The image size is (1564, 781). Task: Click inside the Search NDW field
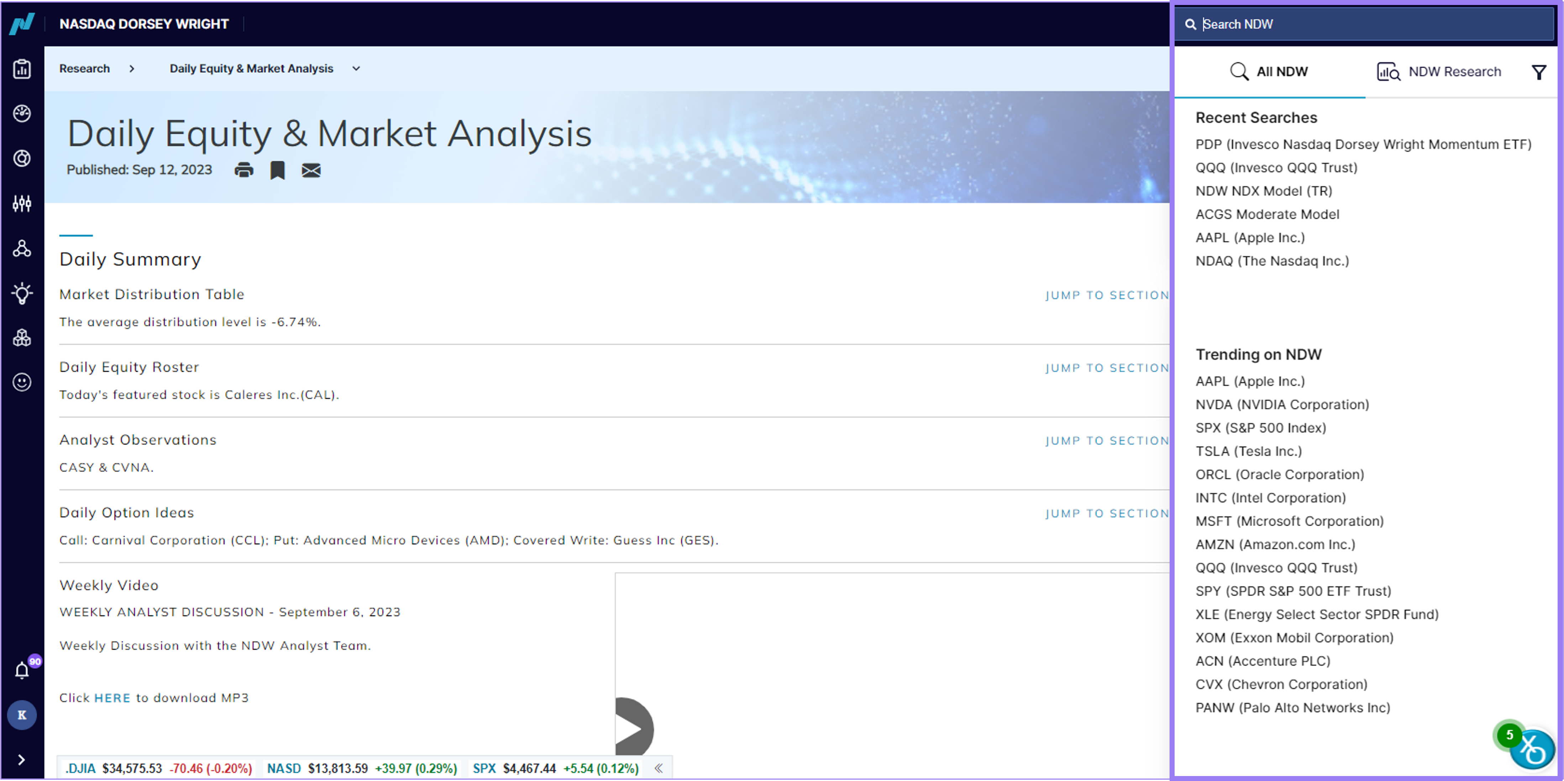point(1364,24)
